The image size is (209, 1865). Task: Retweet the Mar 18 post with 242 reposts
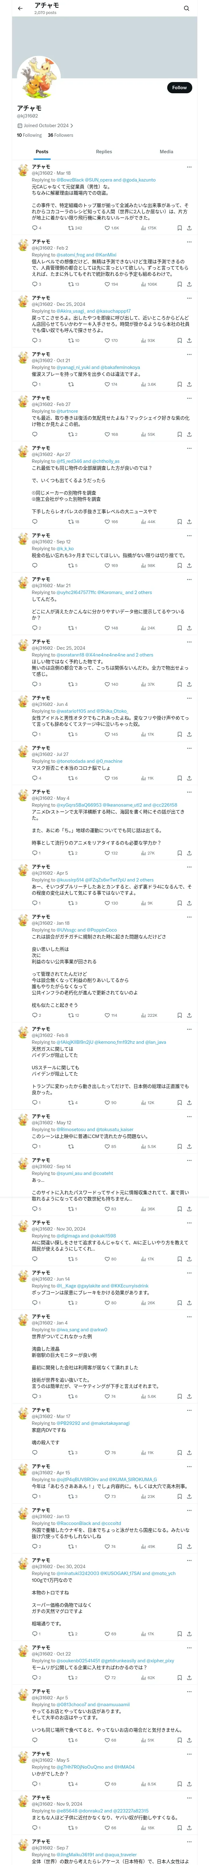tap(75, 228)
